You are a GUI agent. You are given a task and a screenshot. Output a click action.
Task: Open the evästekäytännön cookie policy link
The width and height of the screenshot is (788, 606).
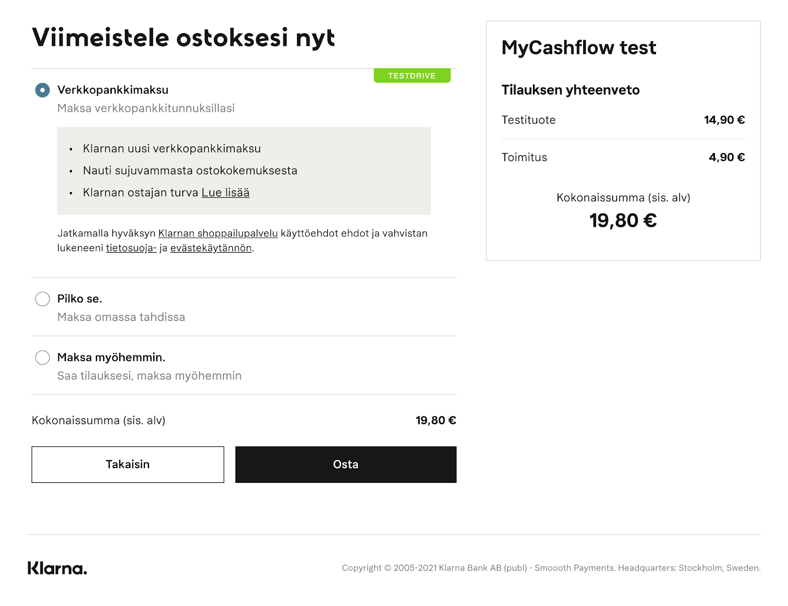pos(211,248)
